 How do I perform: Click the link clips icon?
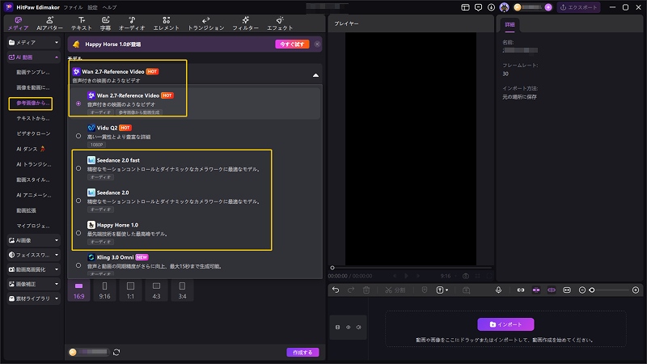(521, 290)
